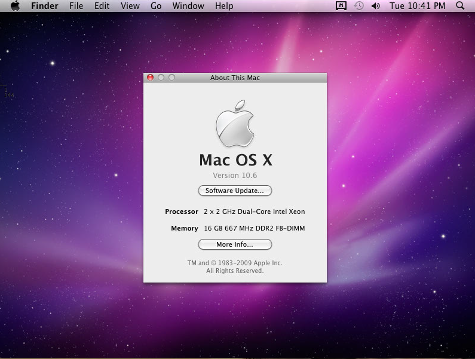This screenshot has height=359, width=475.
Task: Click the Apple logo in About This Mac
Action: click(235, 124)
